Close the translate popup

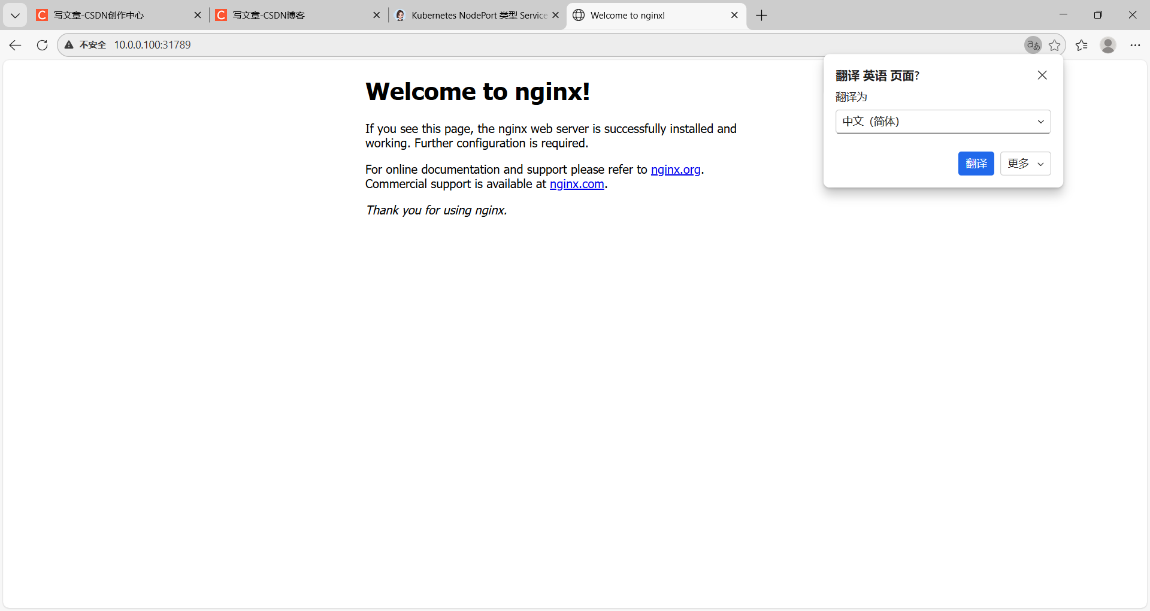pyautogui.click(x=1042, y=75)
